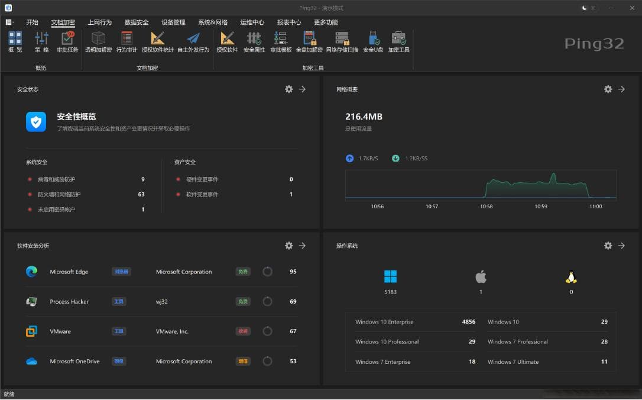
Task: Click the 216.4MB total traffic value
Action: coord(364,117)
